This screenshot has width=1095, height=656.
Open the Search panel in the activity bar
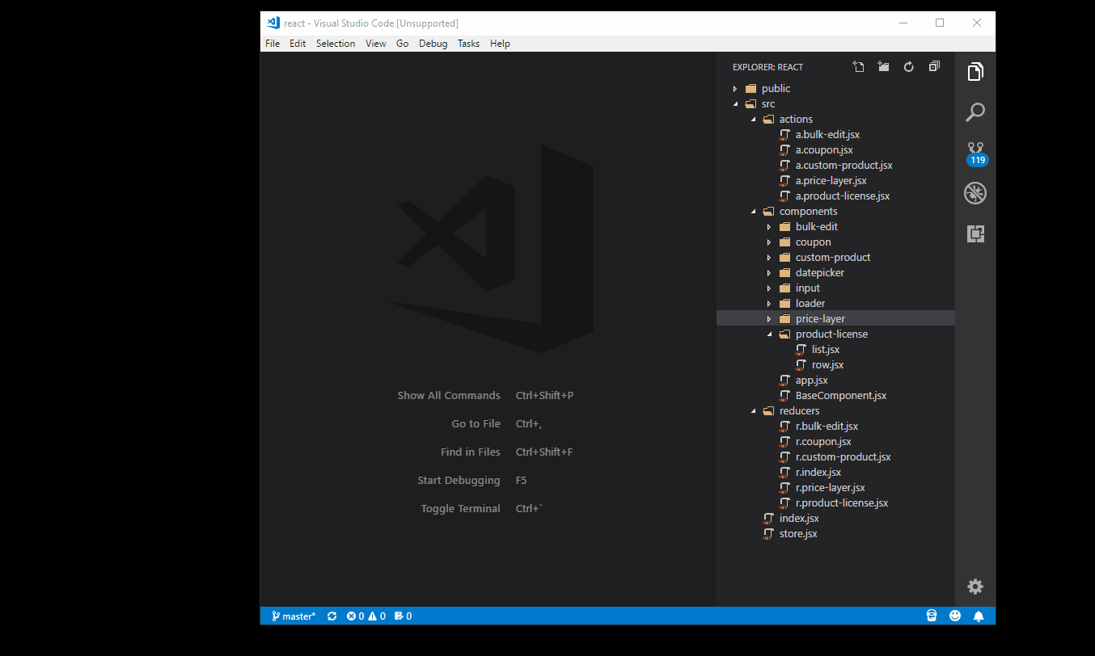(x=975, y=111)
